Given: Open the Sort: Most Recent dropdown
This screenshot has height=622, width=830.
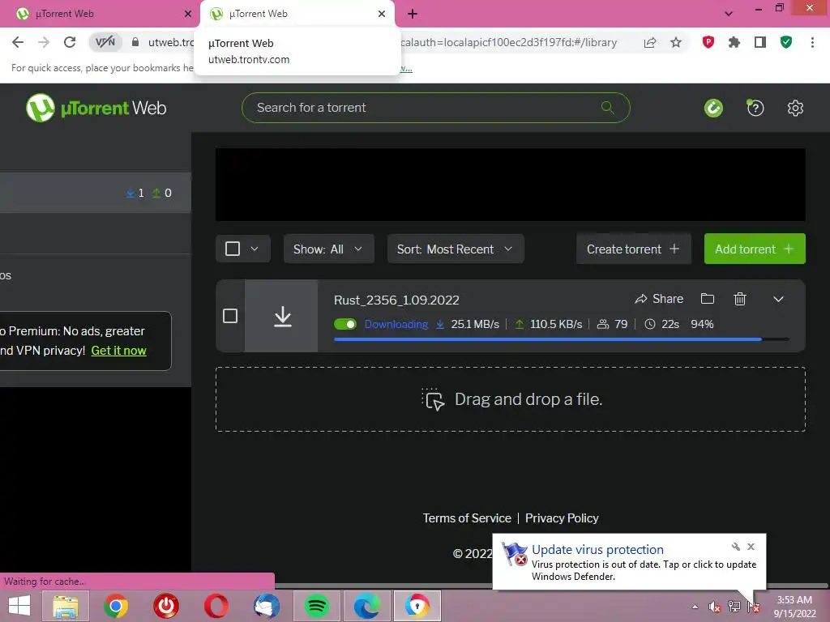Looking at the screenshot, I should click(456, 249).
